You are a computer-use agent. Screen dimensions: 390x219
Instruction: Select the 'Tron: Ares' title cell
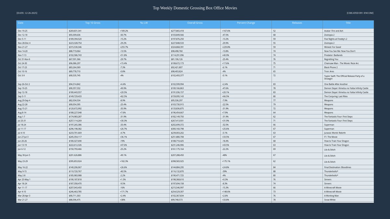click(x=348, y=71)
